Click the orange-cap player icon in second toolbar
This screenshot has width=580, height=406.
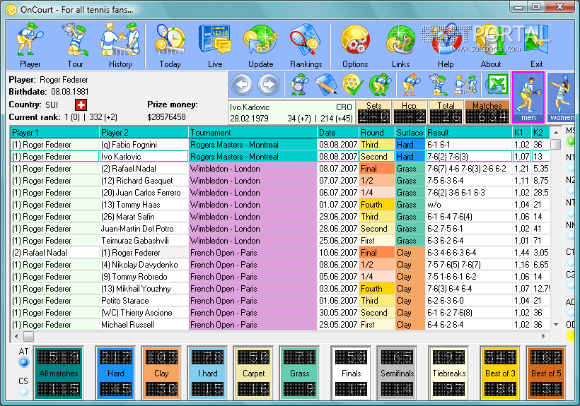410,85
